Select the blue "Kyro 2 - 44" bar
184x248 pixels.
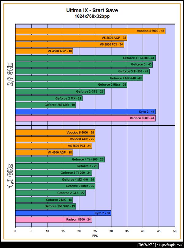(86, 112)
